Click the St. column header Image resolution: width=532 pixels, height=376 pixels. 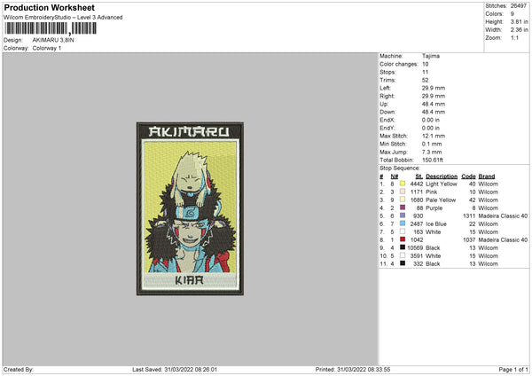point(419,176)
